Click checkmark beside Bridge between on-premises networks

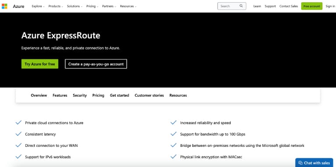(x=173, y=146)
